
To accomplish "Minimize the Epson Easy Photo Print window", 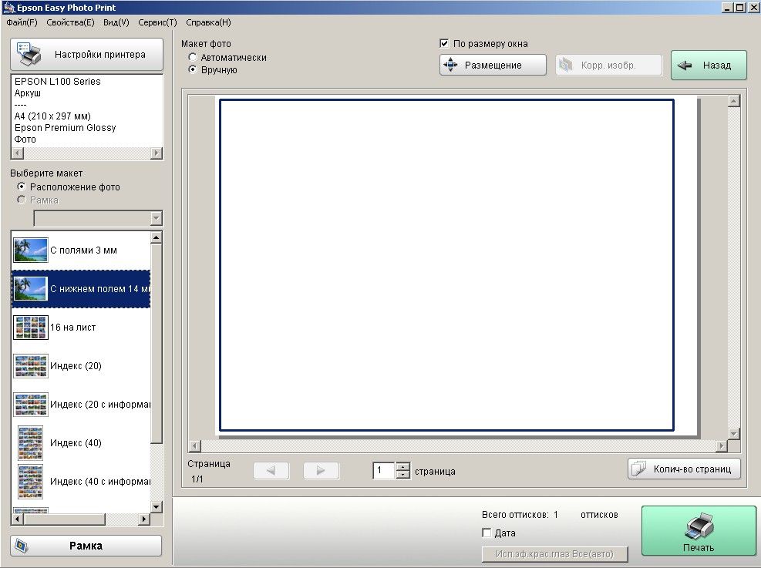I will pos(727,7).
